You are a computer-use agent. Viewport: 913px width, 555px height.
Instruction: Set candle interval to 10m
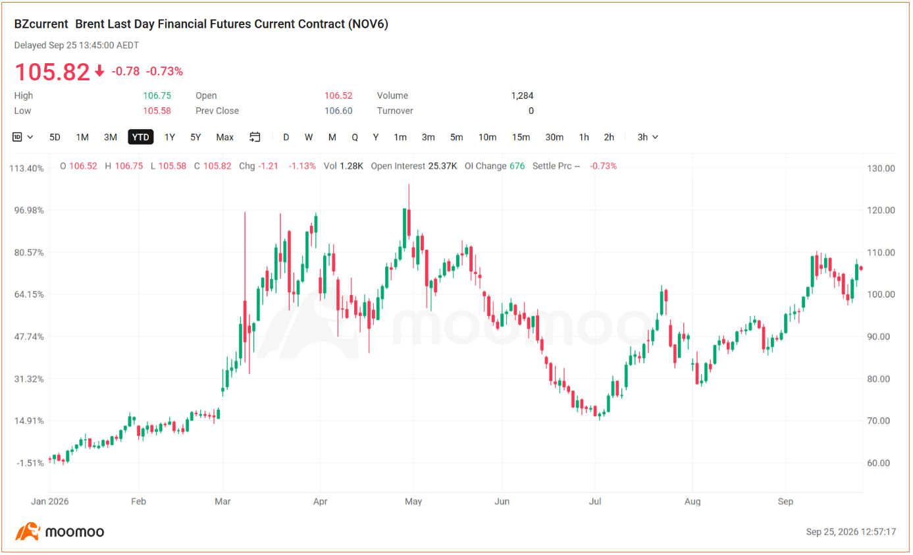[x=487, y=137]
